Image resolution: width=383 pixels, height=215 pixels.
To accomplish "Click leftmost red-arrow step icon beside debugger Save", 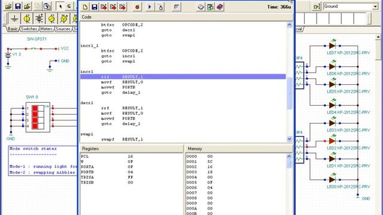I will pos(104,7).
